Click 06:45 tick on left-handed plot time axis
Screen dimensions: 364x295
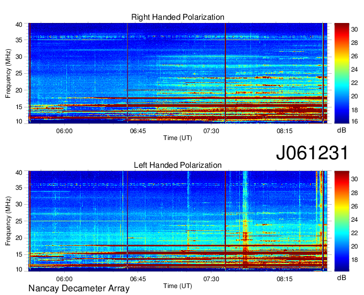point(138,279)
